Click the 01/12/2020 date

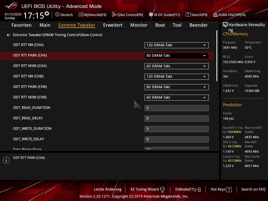click(13, 14)
